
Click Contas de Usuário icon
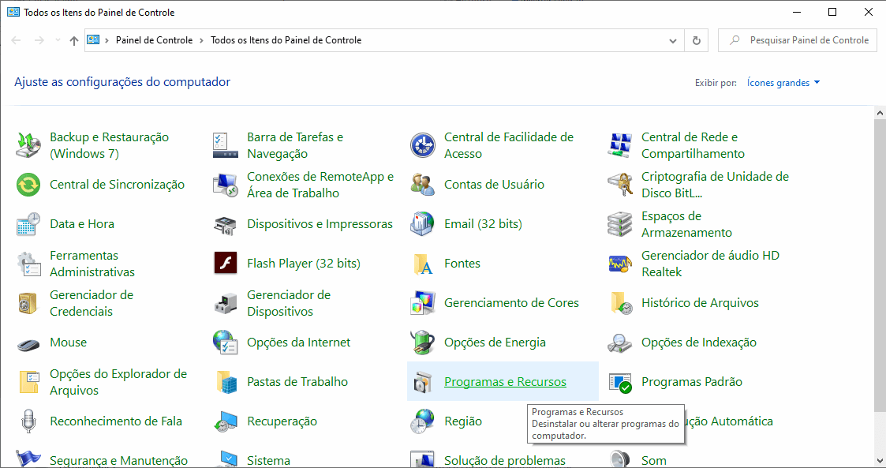(423, 185)
